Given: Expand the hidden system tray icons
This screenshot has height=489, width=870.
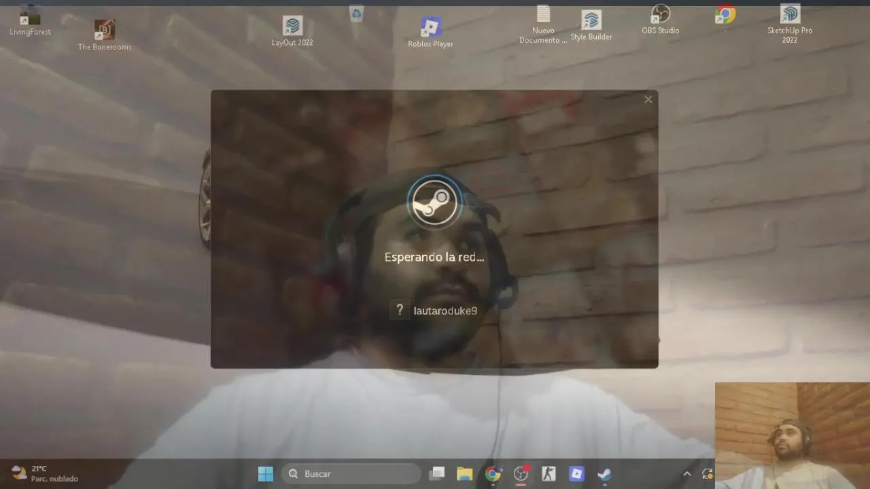Looking at the screenshot, I should pyautogui.click(x=686, y=473).
